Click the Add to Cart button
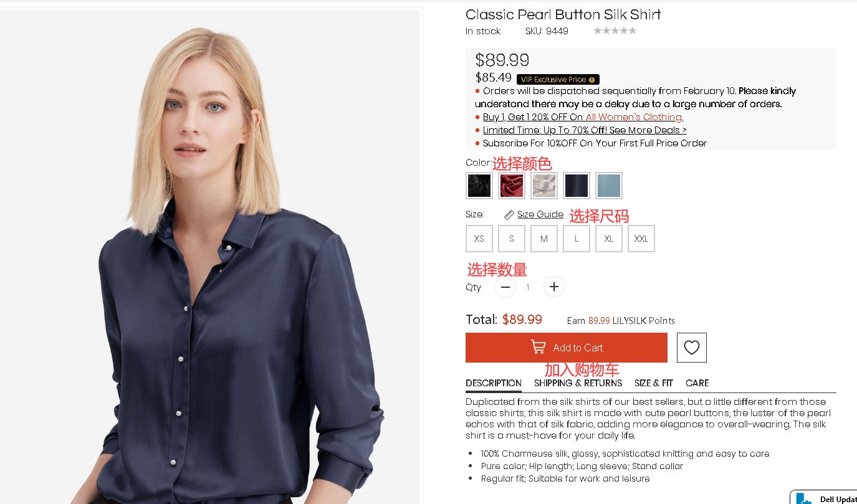The image size is (857, 504). pyautogui.click(x=567, y=348)
